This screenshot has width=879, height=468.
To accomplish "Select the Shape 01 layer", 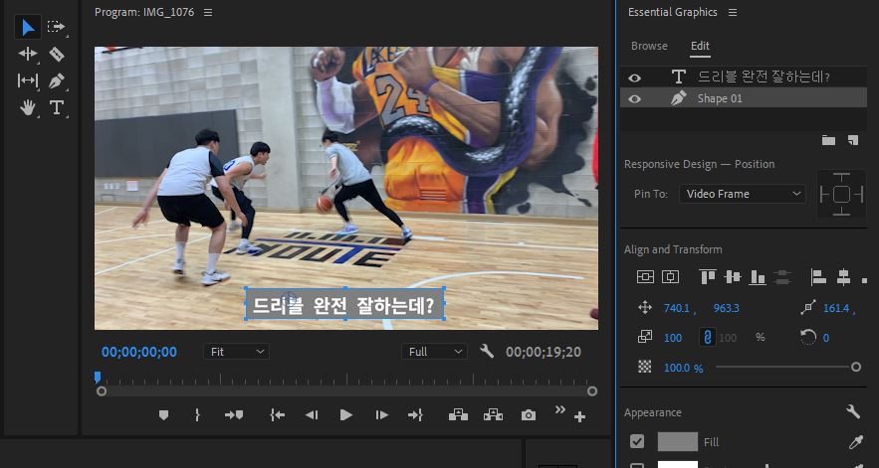I will [744, 98].
